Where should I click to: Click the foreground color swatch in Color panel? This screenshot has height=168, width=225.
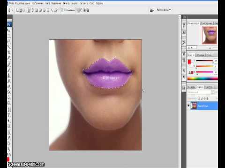(x=189, y=62)
